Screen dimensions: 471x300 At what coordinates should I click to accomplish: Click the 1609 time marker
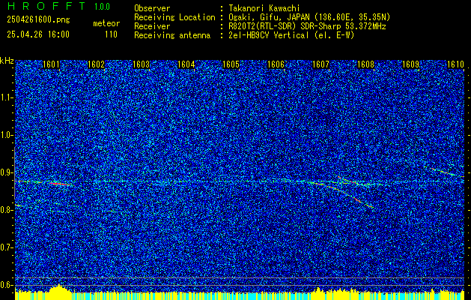pos(410,64)
